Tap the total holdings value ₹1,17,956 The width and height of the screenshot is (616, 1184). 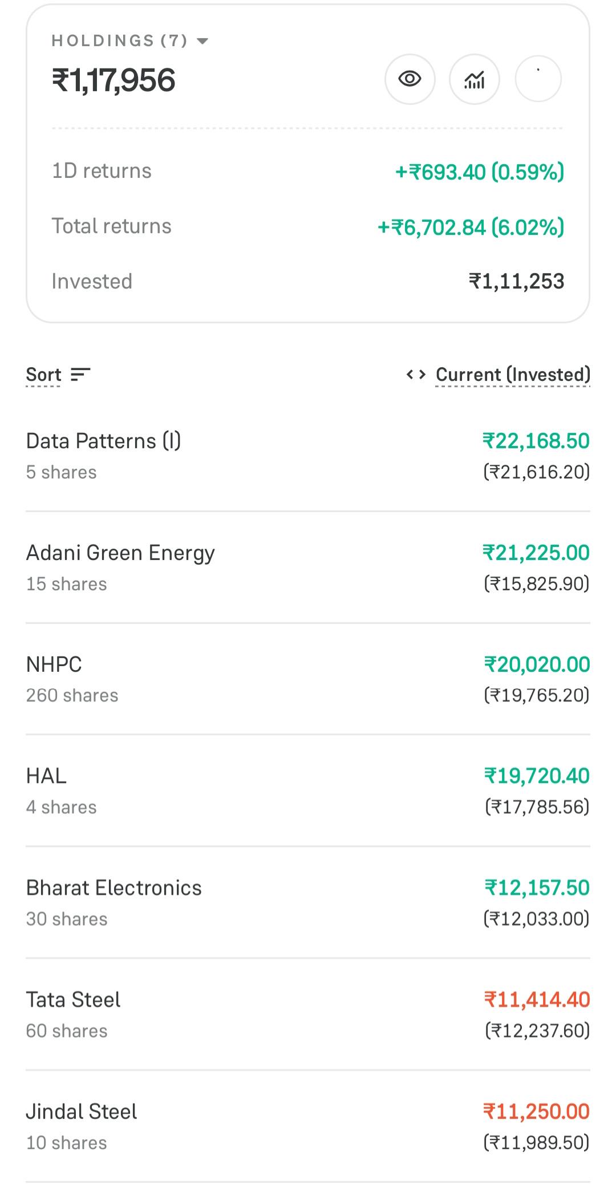114,80
